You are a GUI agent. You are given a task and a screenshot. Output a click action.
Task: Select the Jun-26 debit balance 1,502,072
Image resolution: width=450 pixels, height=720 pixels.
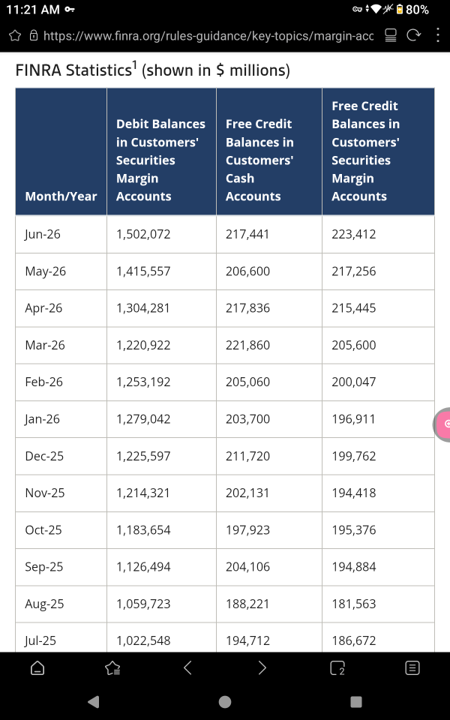coord(143,234)
